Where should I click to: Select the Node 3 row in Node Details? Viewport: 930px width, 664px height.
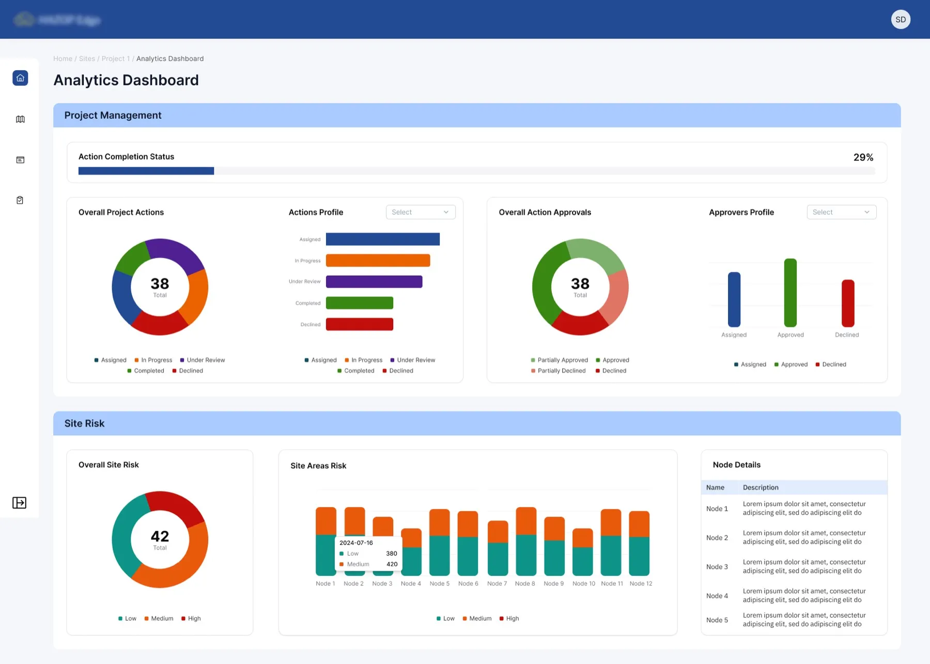click(794, 566)
